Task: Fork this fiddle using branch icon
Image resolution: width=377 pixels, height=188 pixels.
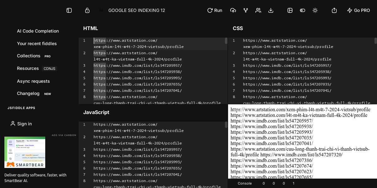Action: (x=246, y=10)
